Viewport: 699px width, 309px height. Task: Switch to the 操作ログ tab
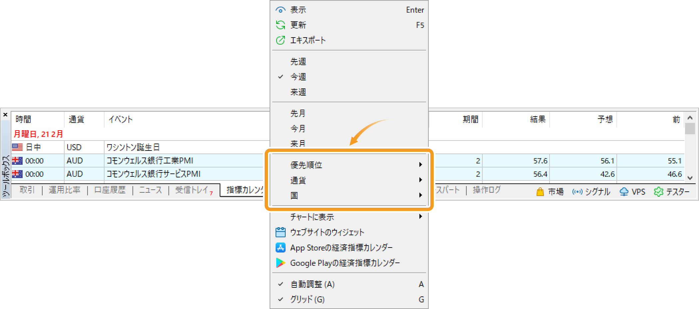tap(487, 190)
